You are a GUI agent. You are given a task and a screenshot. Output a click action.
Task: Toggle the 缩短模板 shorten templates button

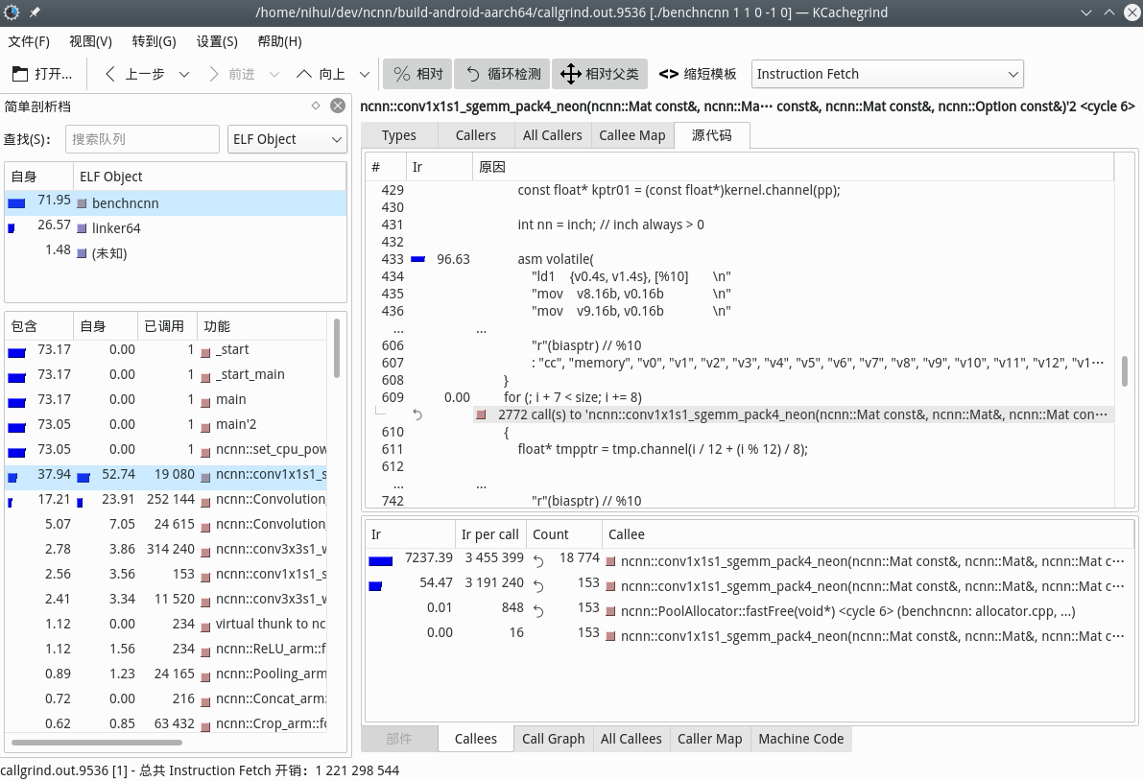[697, 74]
